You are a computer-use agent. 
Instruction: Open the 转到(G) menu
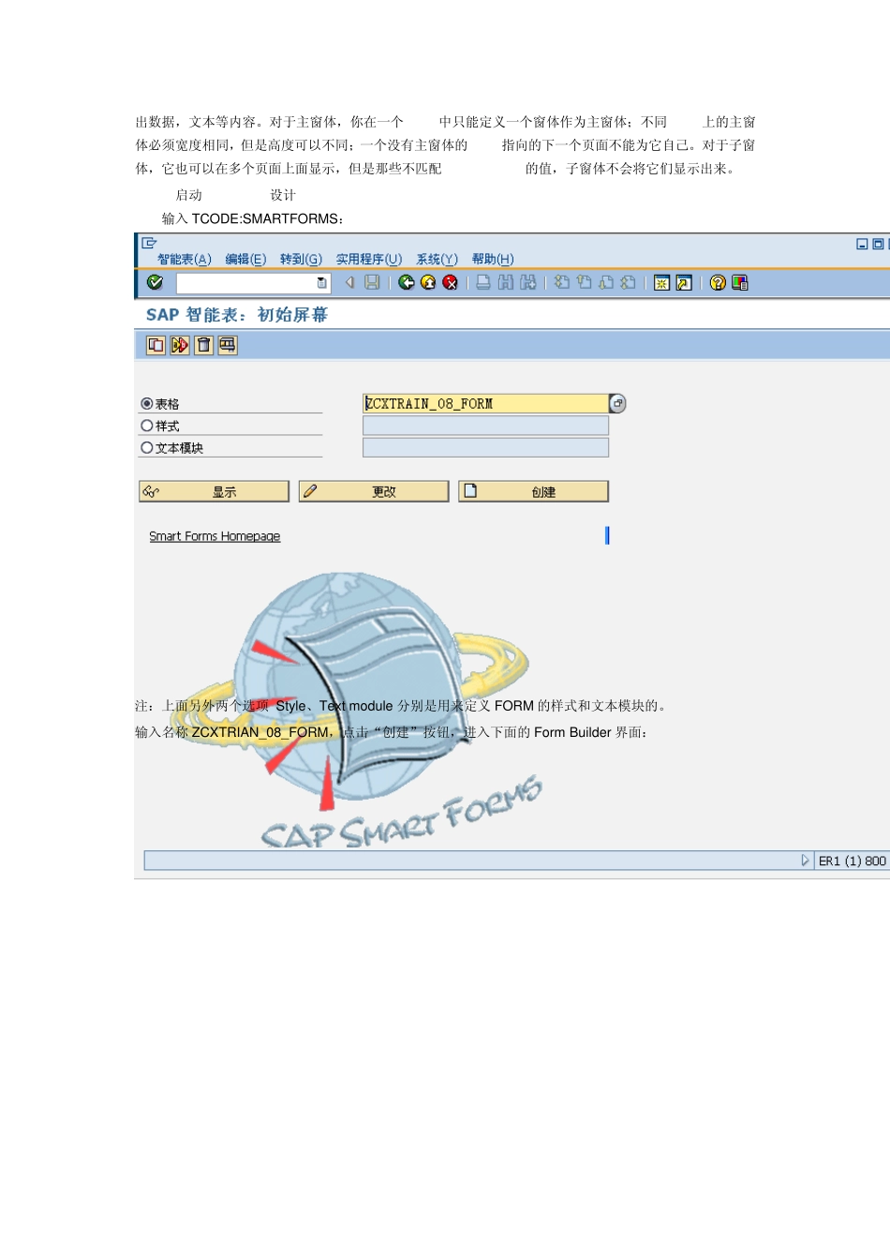(301, 260)
